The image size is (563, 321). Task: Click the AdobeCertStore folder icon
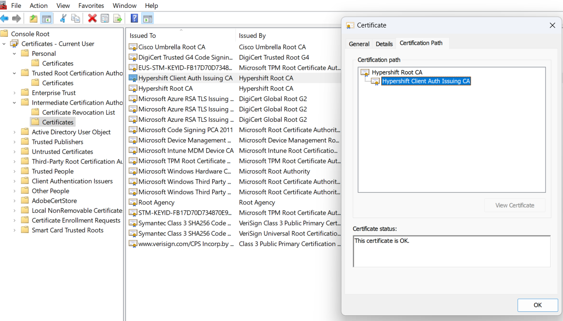coord(25,201)
